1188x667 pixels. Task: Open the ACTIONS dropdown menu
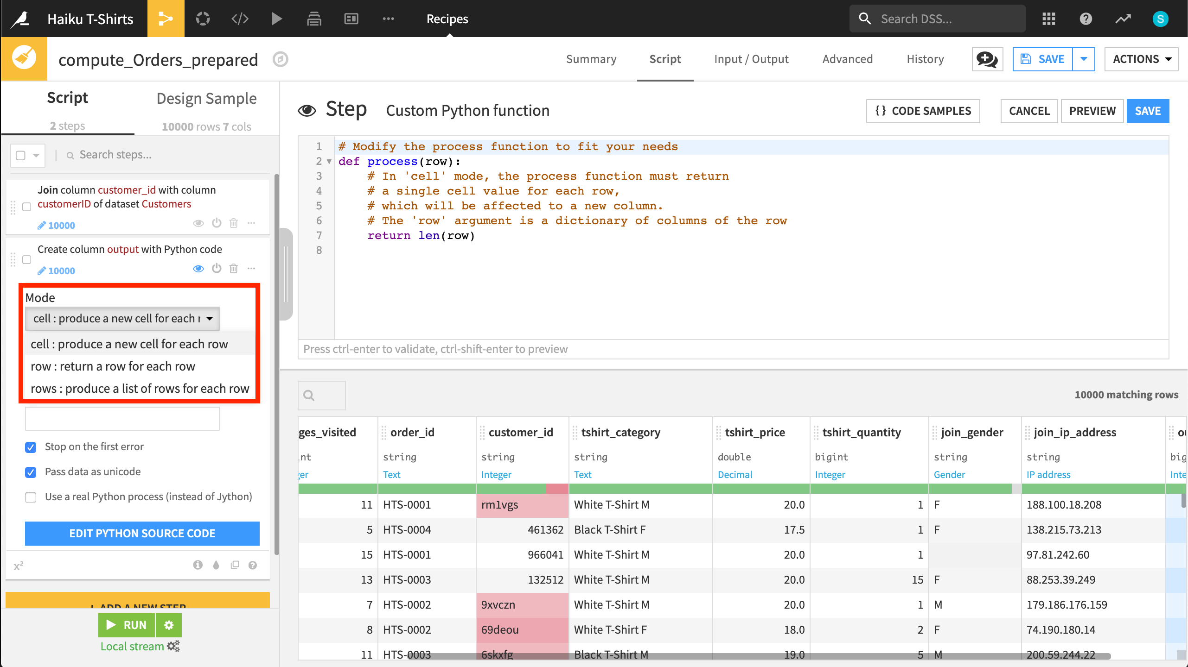1142,59
